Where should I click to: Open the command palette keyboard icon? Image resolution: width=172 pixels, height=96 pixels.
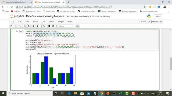77,26
